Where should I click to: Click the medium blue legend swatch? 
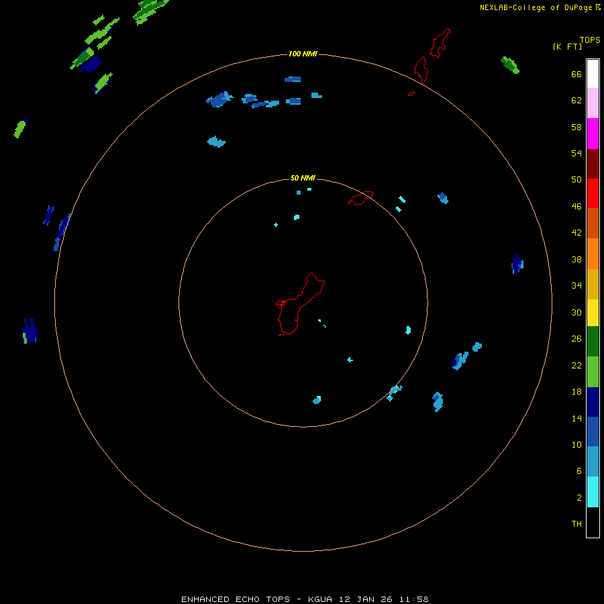(593, 432)
